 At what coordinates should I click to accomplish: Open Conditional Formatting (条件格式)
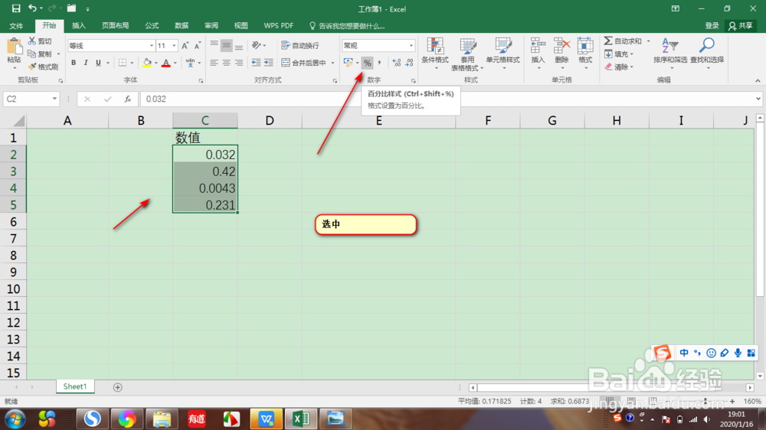(435, 53)
